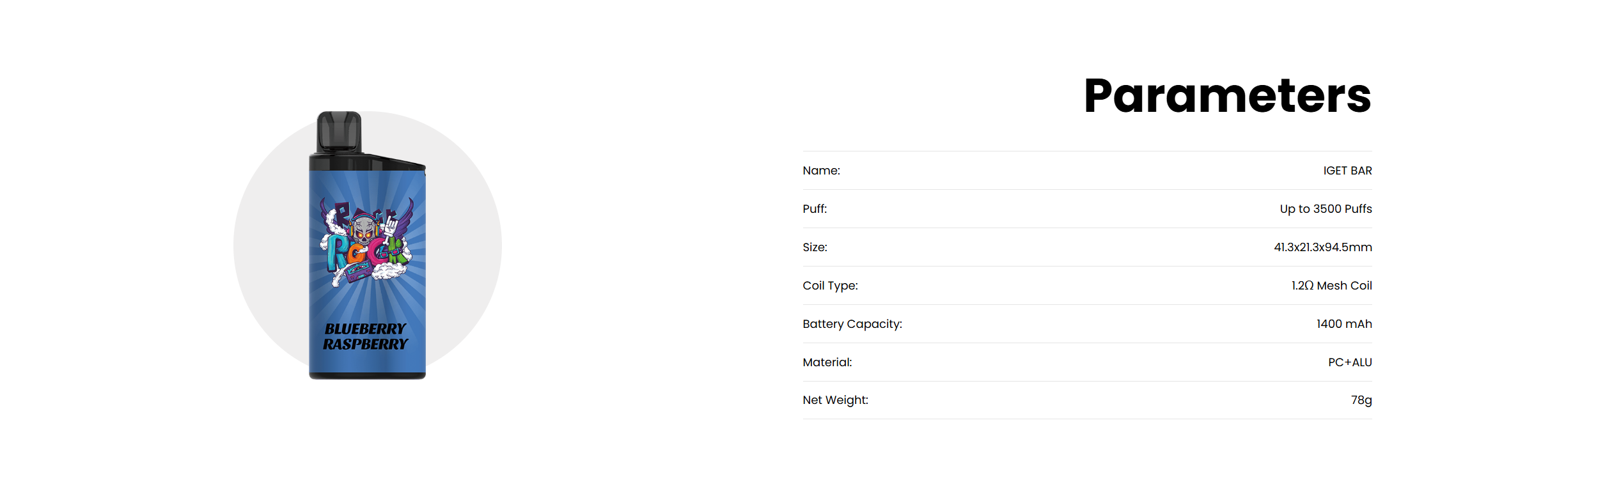
Task: Click the black mouthpiece of the vape
Action: click(339, 132)
